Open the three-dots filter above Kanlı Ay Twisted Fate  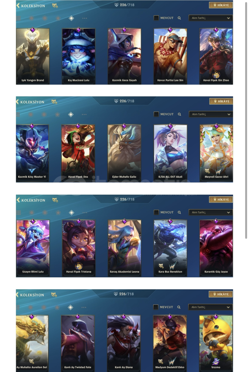tap(84, 307)
